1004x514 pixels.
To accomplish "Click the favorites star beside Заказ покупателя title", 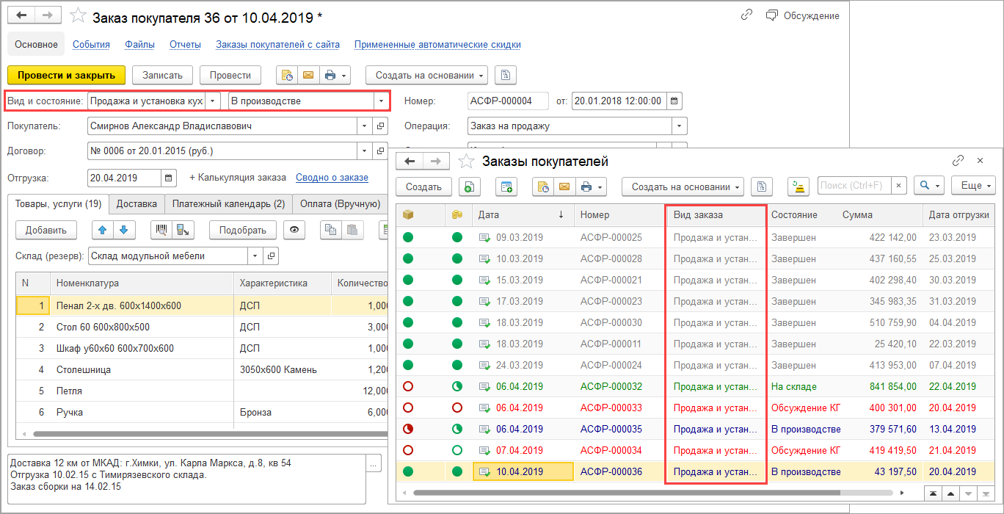I will (x=77, y=15).
